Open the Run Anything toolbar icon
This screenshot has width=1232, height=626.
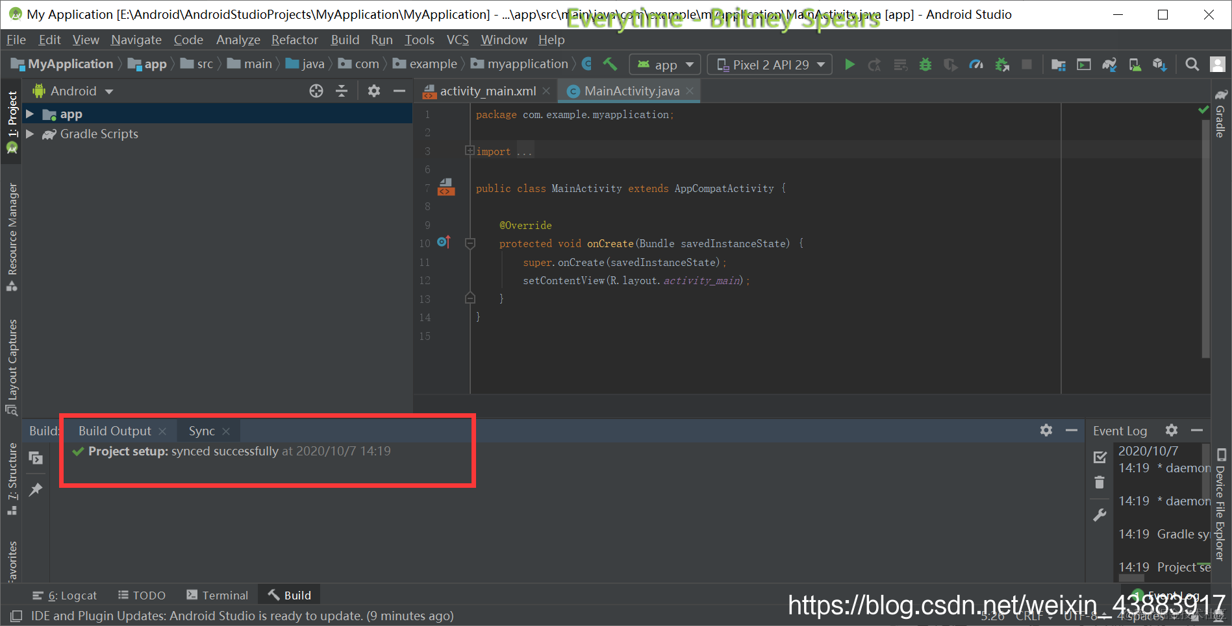click(x=1084, y=64)
